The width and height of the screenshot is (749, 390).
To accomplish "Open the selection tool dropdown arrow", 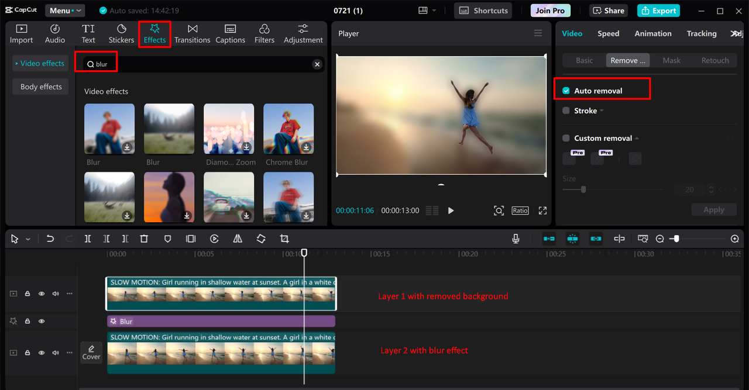I will (28, 239).
